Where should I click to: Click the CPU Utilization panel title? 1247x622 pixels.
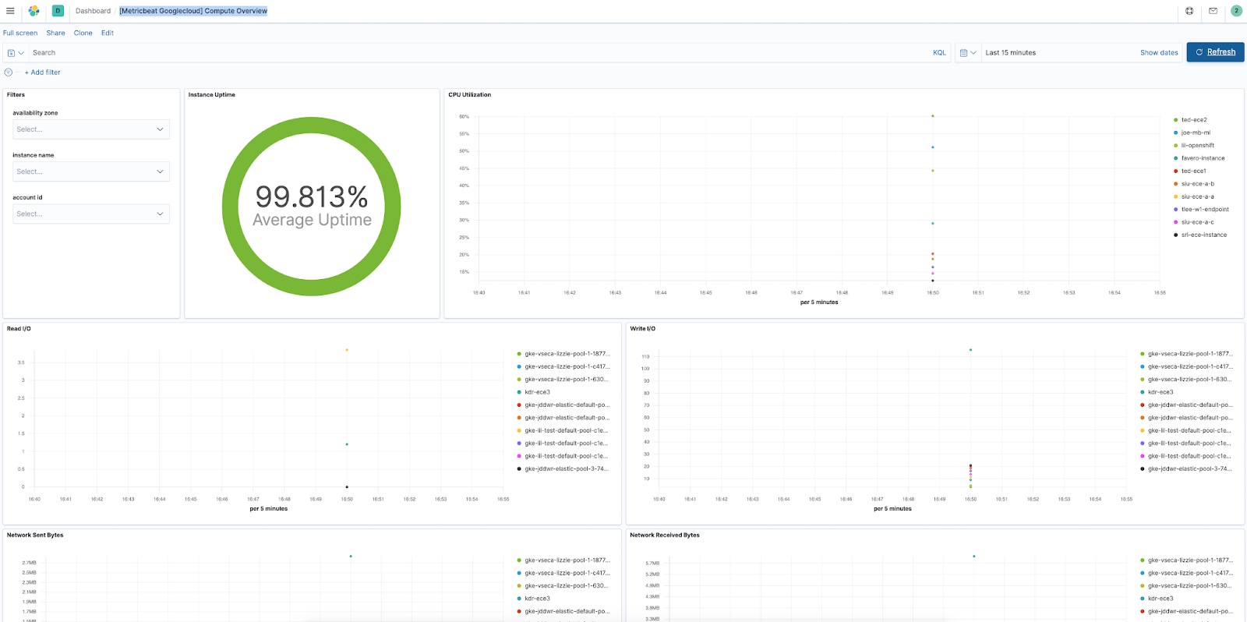tap(470, 95)
